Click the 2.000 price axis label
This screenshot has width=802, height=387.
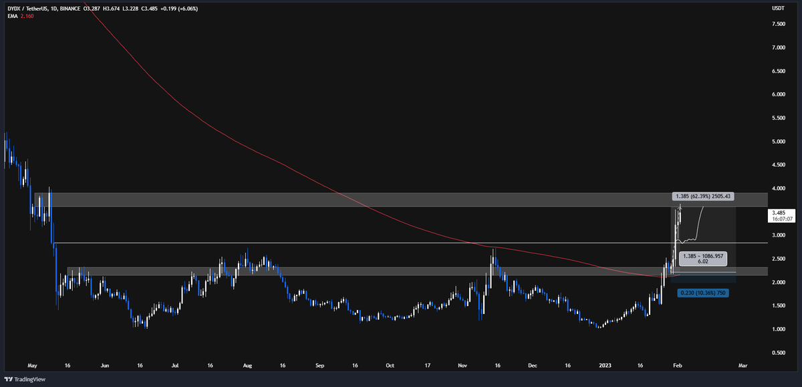click(x=777, y=282)
